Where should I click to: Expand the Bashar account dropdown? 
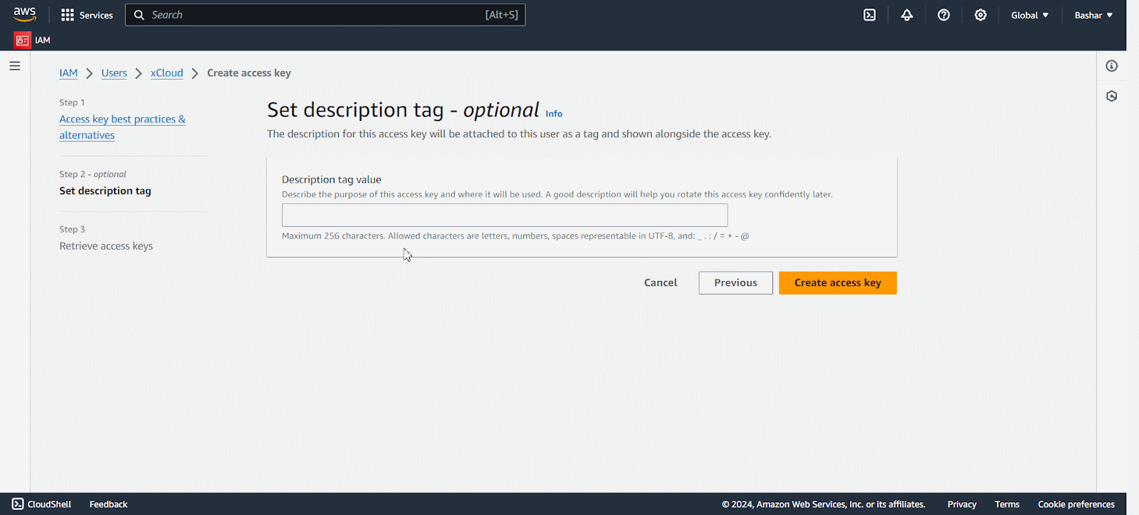(x=1093, y=15)
